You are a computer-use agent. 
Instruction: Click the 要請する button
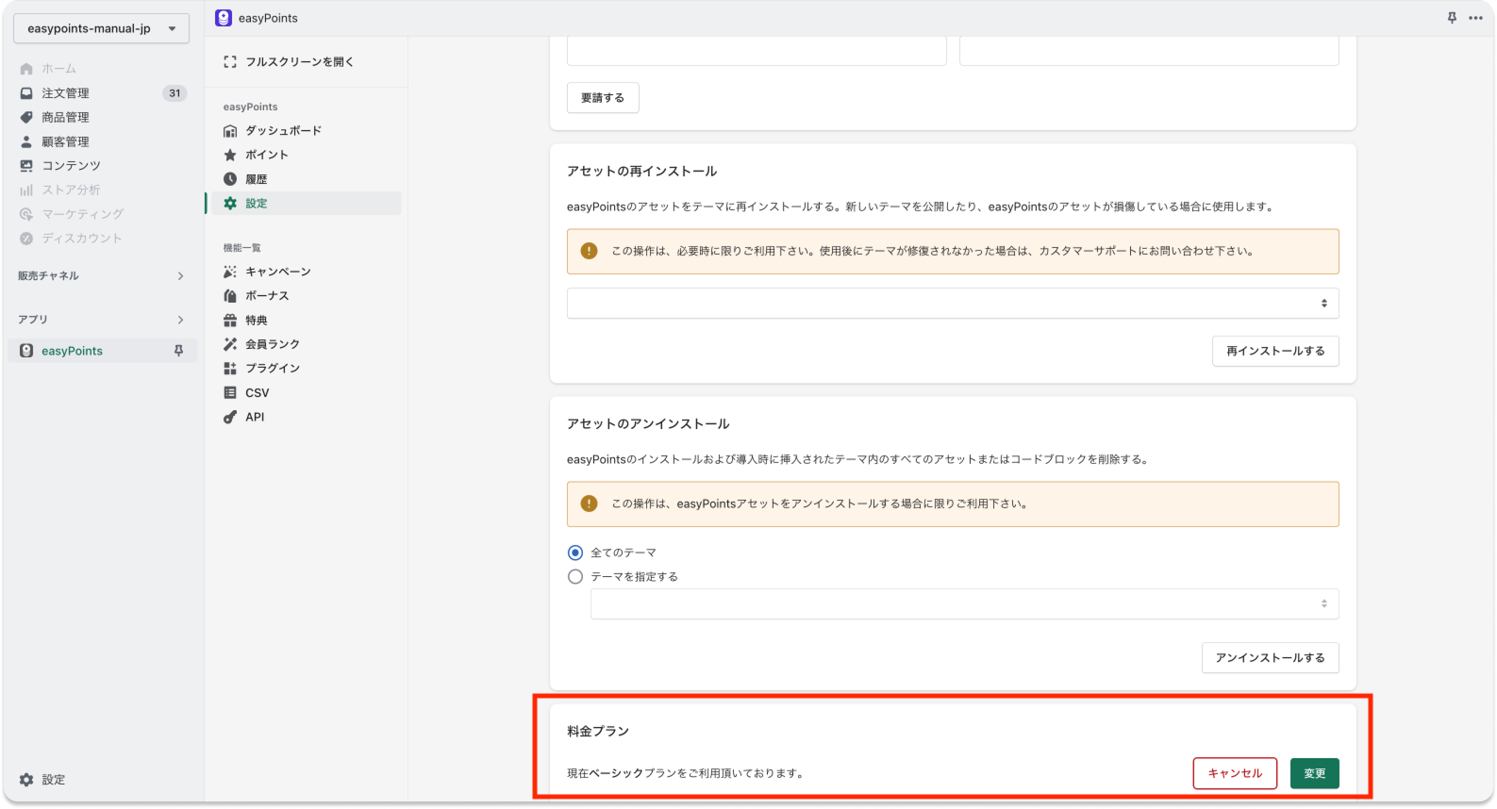[x=603, y=98]
